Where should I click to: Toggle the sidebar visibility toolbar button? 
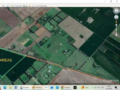(8, 6)
